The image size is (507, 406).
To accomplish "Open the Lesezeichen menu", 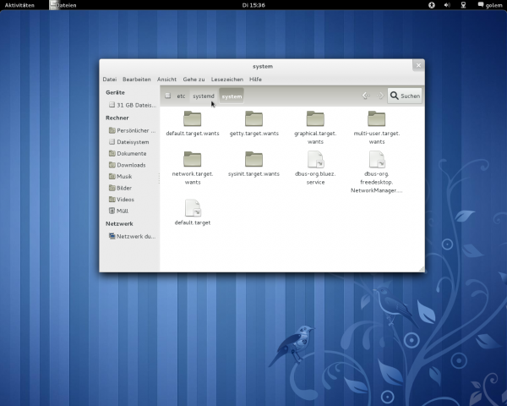I will [226, 79].
